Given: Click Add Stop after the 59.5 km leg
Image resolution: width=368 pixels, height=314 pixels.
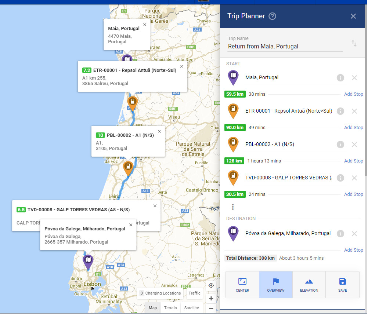Looking at the screenshot, I should pyautogui.click(x=353, y=94).
